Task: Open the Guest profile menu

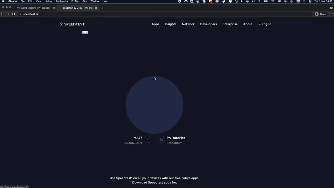Action: tap(321, 14)
